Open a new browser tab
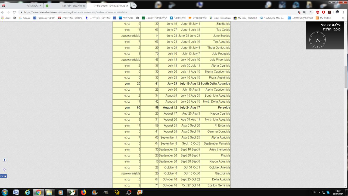The image size is (348, 196). click(x=134, y=6)
